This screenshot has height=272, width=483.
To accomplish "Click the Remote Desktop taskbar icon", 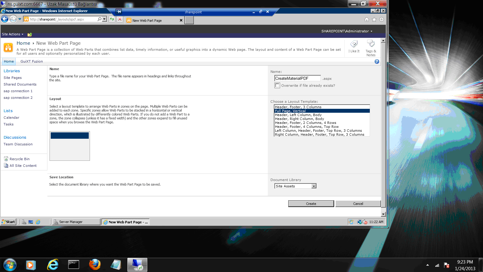I will pyautogui.click(x=137, y=265).
